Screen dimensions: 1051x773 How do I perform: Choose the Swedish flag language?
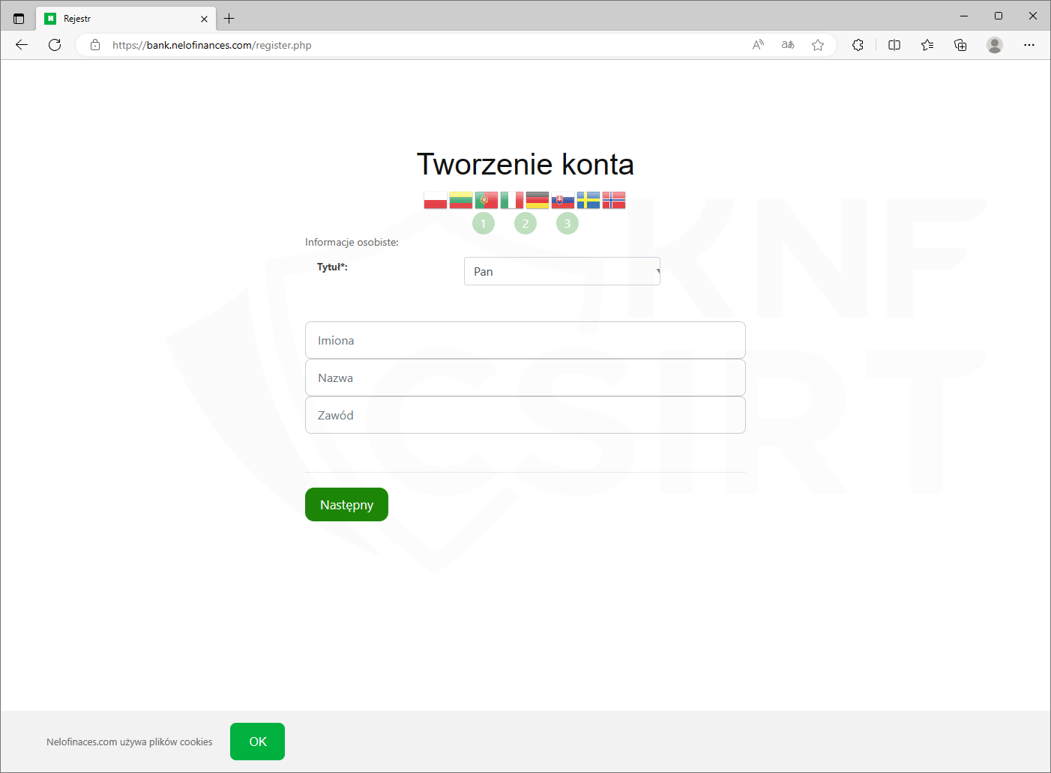click(588, 200)
